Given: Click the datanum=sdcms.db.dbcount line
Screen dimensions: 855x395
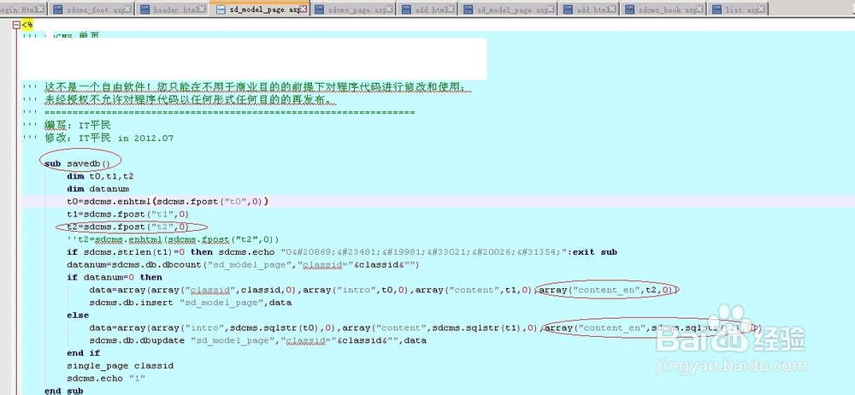Looking at the screenshot, I should point(242,264).
